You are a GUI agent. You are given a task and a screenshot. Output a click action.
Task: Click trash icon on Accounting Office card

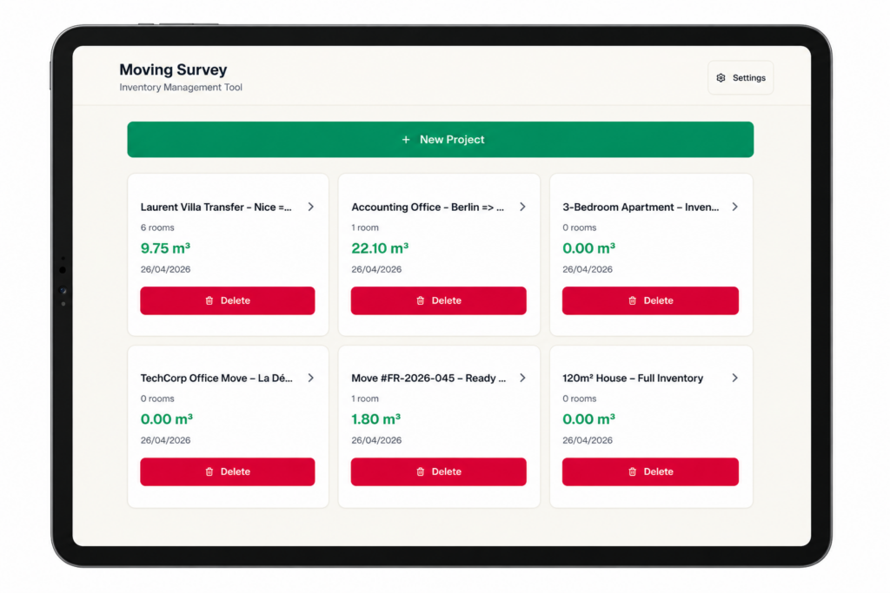pos(420,301)
